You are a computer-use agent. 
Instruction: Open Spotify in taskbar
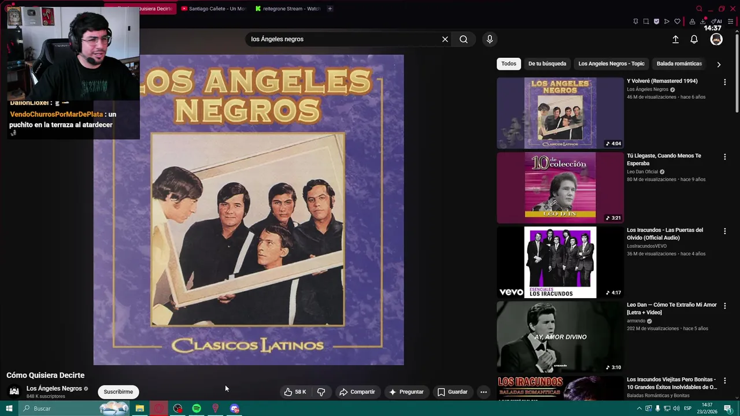coord(197,408)
